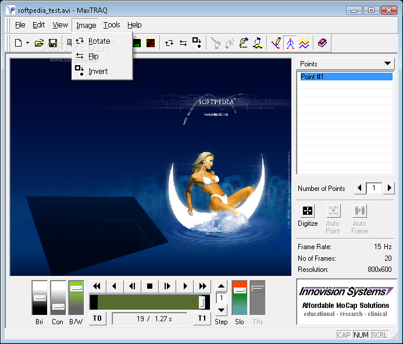Expand the Points dropdown list
Screen dimensions: 403x344
[387, 63]
